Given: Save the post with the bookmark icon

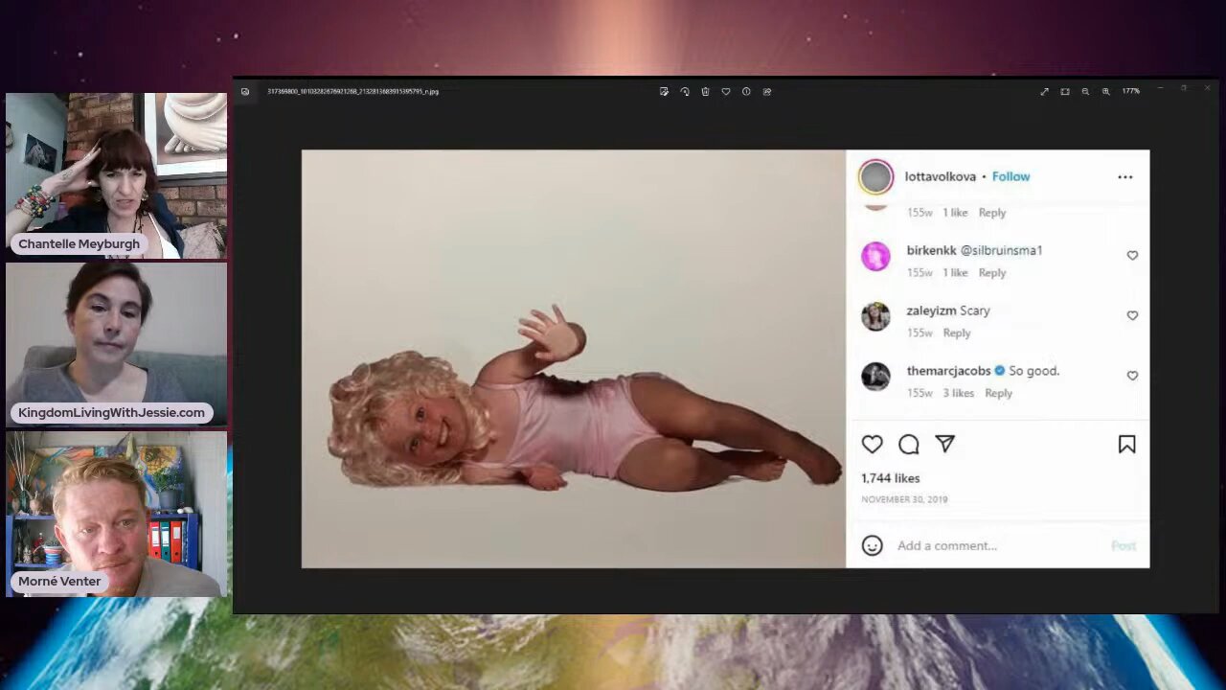Looking at the screenshot, I should [1127, 444].
